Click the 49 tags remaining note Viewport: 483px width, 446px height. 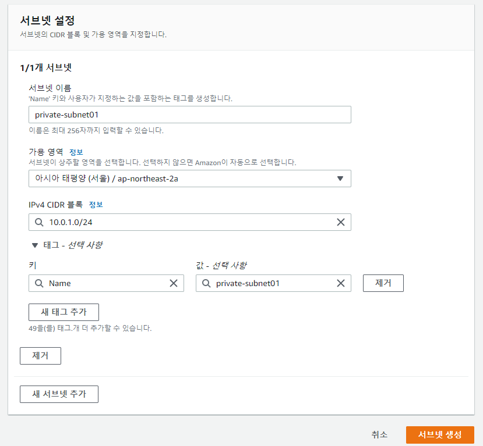(90, 329)
